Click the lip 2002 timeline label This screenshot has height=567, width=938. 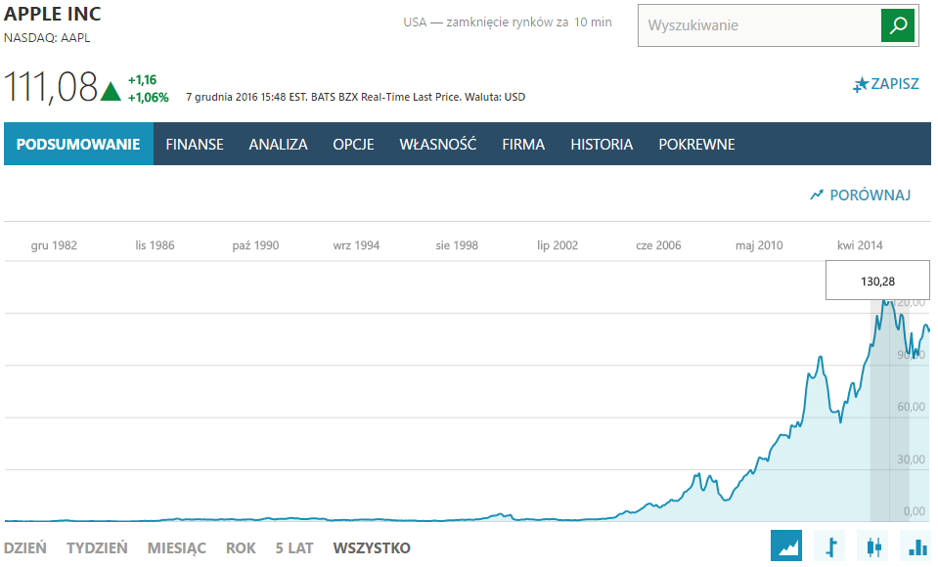pos(558,245)
